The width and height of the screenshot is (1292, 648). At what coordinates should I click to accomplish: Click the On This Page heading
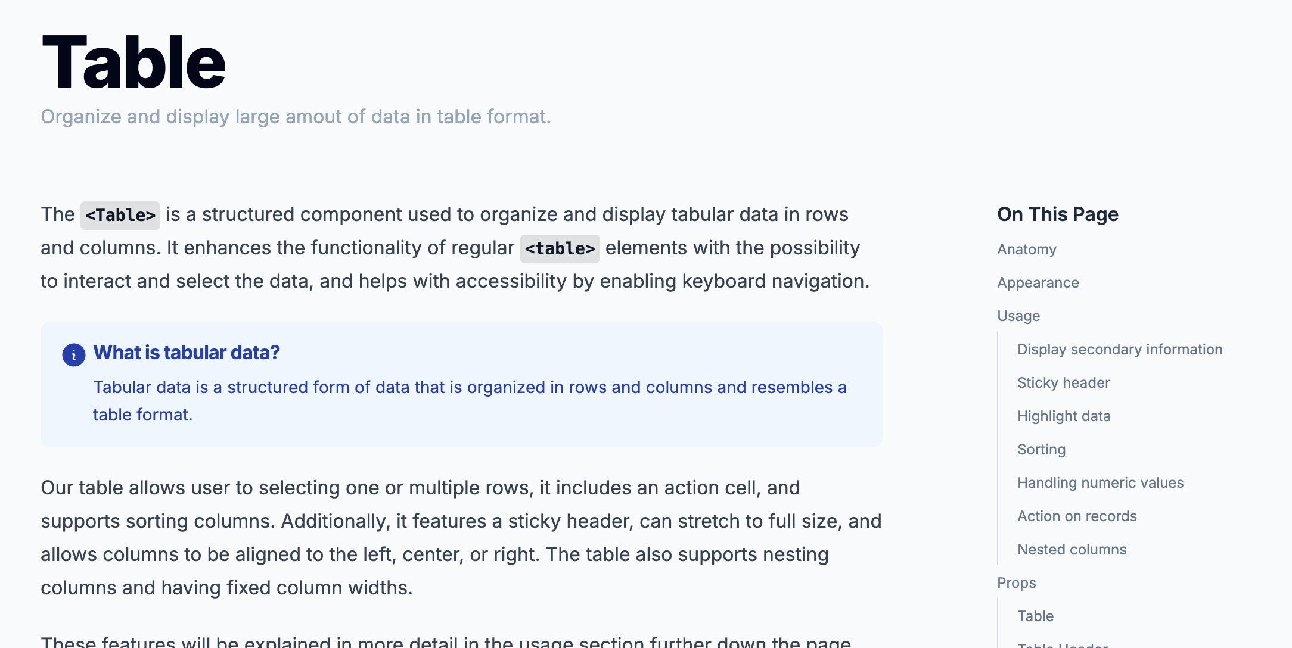(x=1058, y=214)
